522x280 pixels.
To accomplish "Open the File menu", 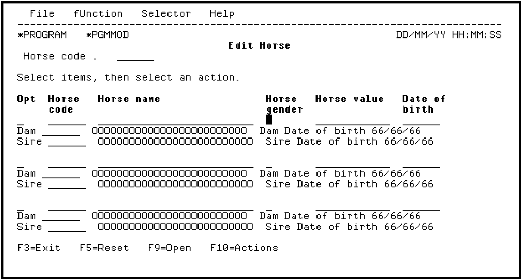I will pyautogui.click(x=42, y=14).
